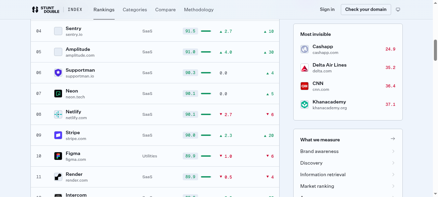This screenshot has height=197, width=438.
Task: Open the Stripe row name
Action: 73,132
